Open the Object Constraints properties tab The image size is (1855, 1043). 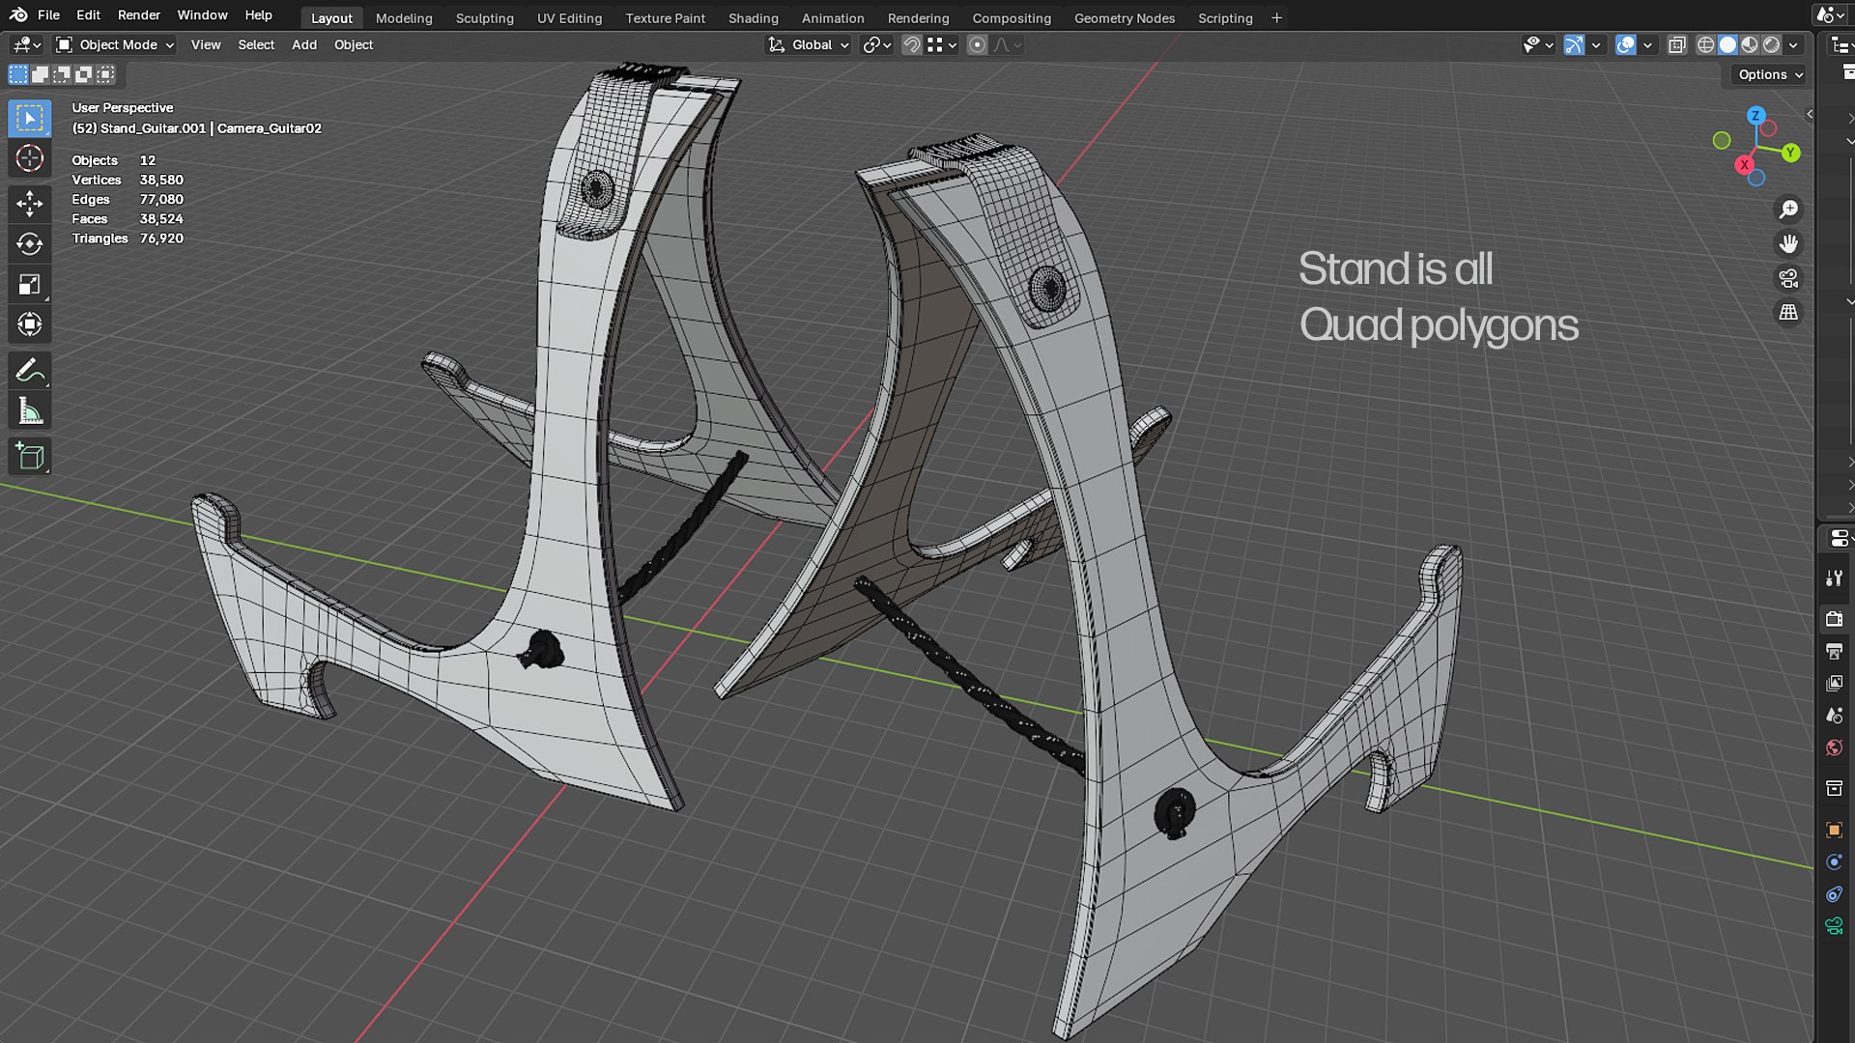click(1834, 894)
